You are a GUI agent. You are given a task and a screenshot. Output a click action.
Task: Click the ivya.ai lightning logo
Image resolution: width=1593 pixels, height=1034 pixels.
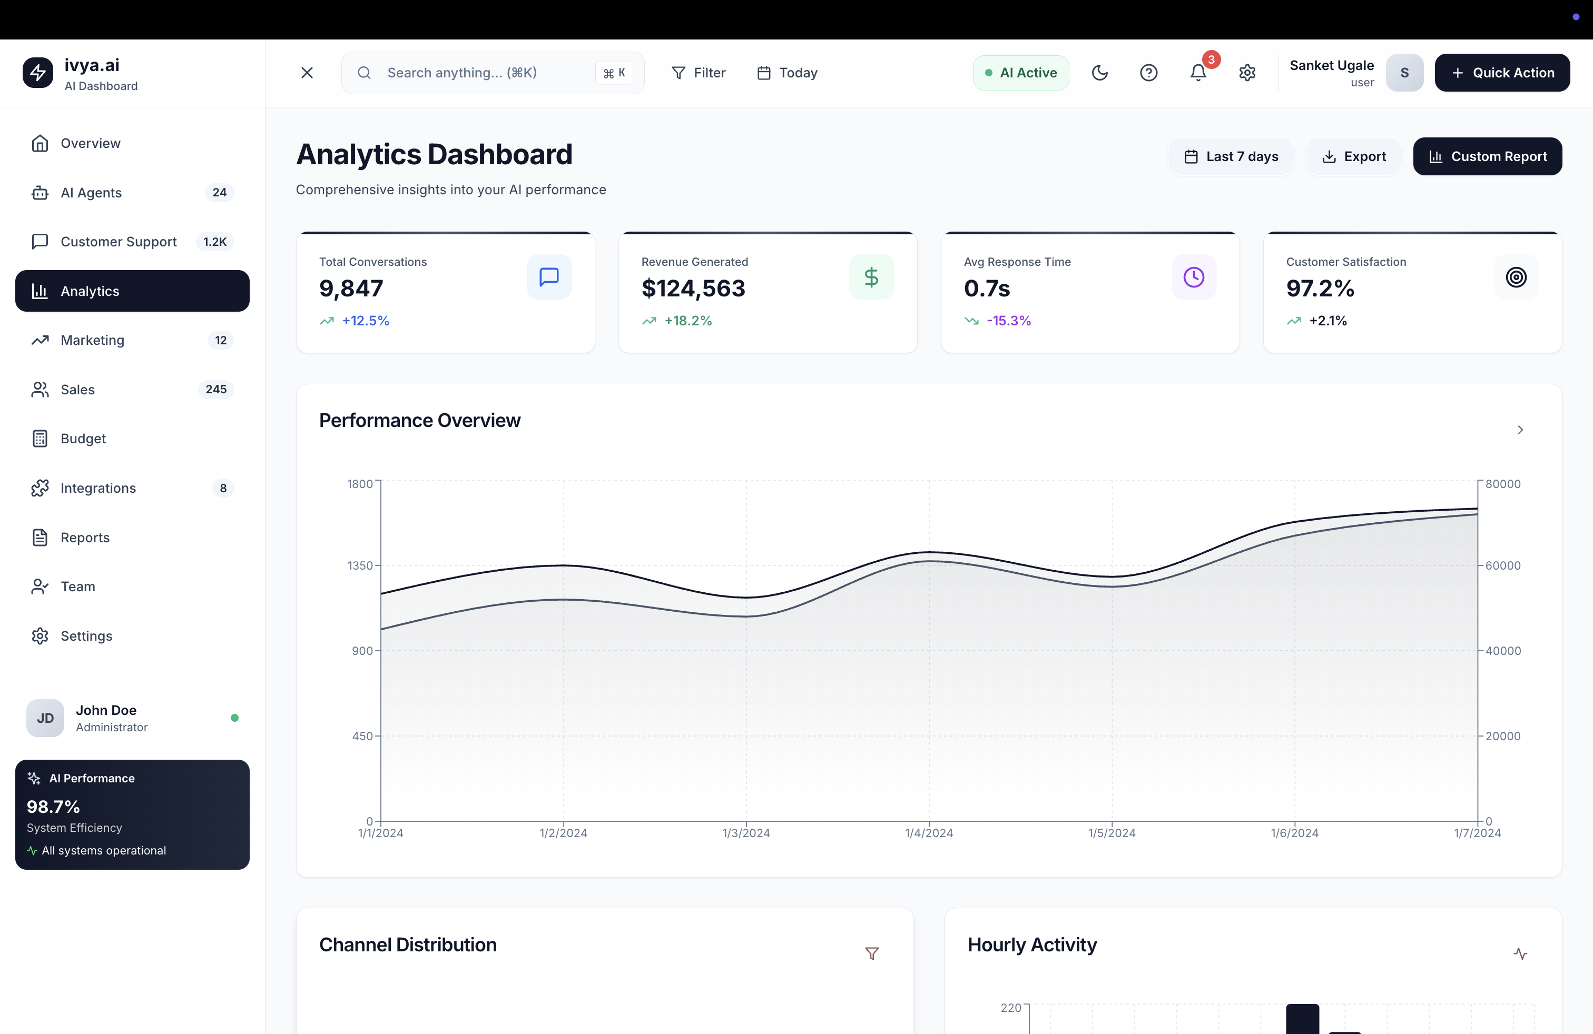[x=38, y=73]
